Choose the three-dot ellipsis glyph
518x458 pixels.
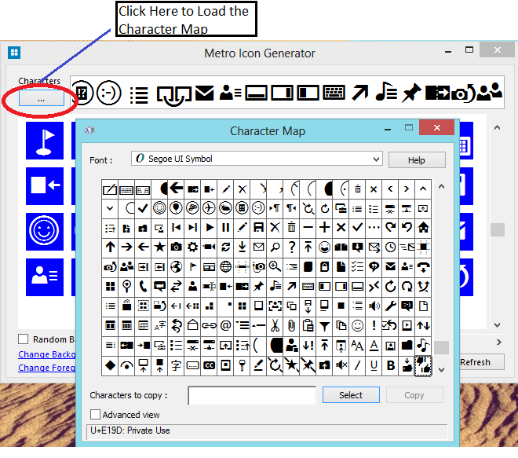tap(374, 228)
